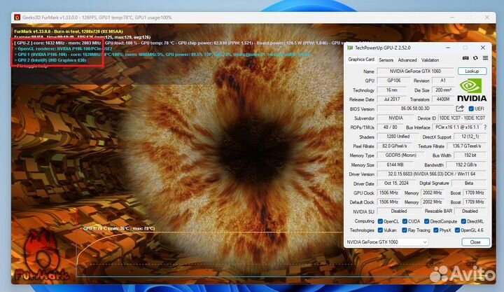Toggle the Ray Tracing checkbox

pyautogui.click(x=405, y=230)
